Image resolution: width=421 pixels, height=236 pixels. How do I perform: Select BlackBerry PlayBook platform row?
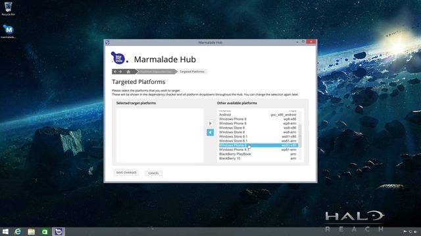coord(258,154)
